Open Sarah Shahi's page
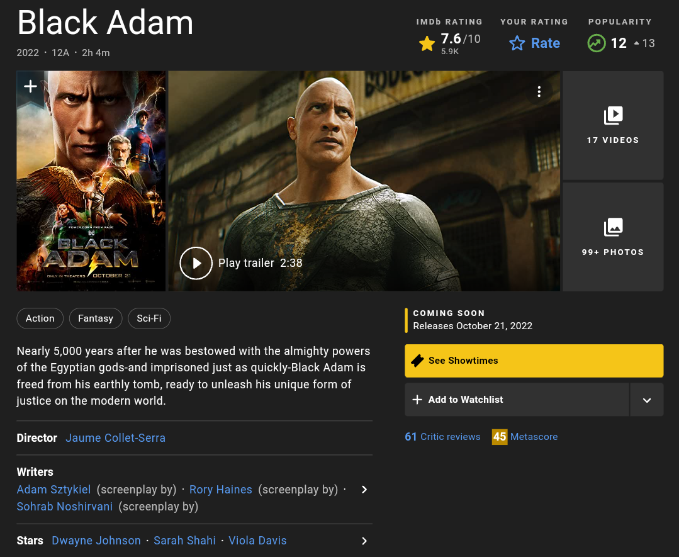This screenshot has height=557, width=679. (x=184, y=541)
